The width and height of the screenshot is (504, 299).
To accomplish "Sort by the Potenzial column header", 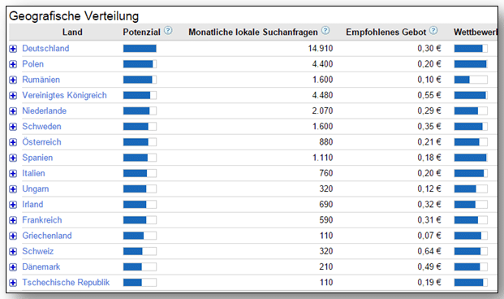I will 141,32.
